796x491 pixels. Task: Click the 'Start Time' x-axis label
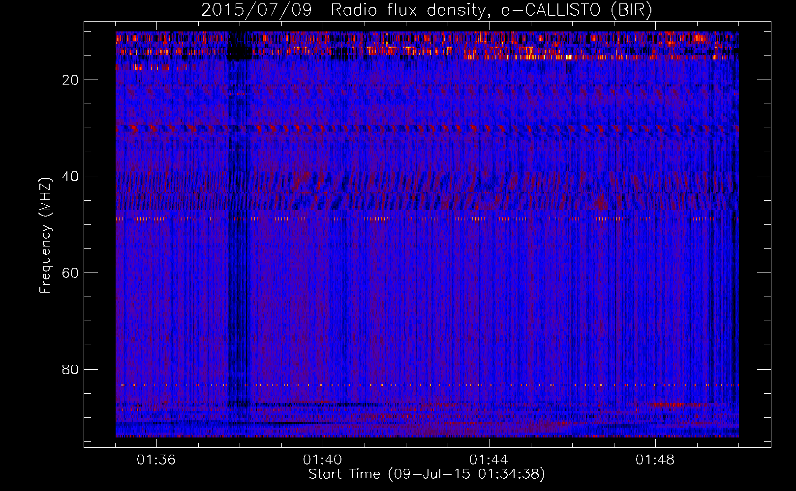coord(344,474)
